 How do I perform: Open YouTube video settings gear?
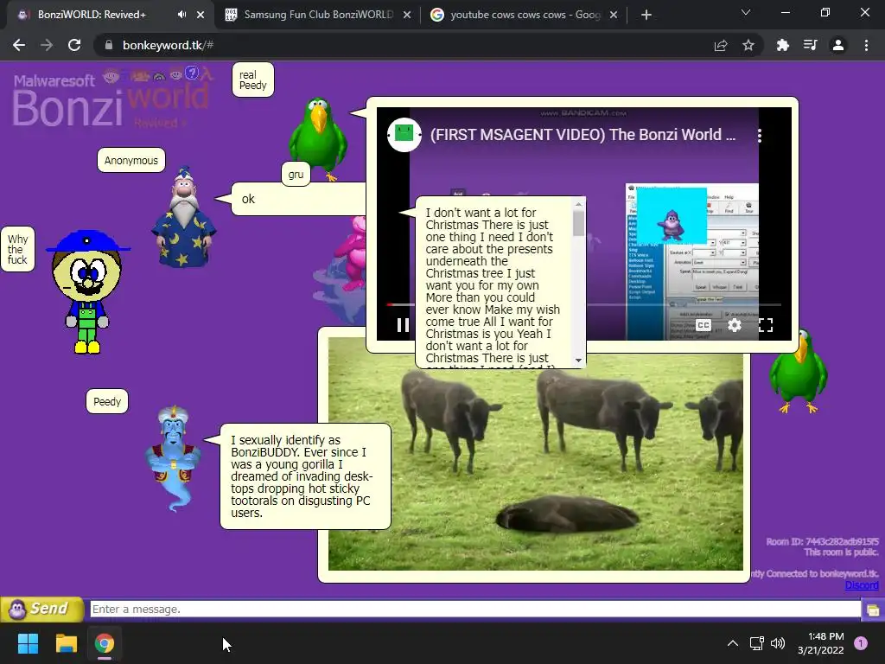[735, 325]
